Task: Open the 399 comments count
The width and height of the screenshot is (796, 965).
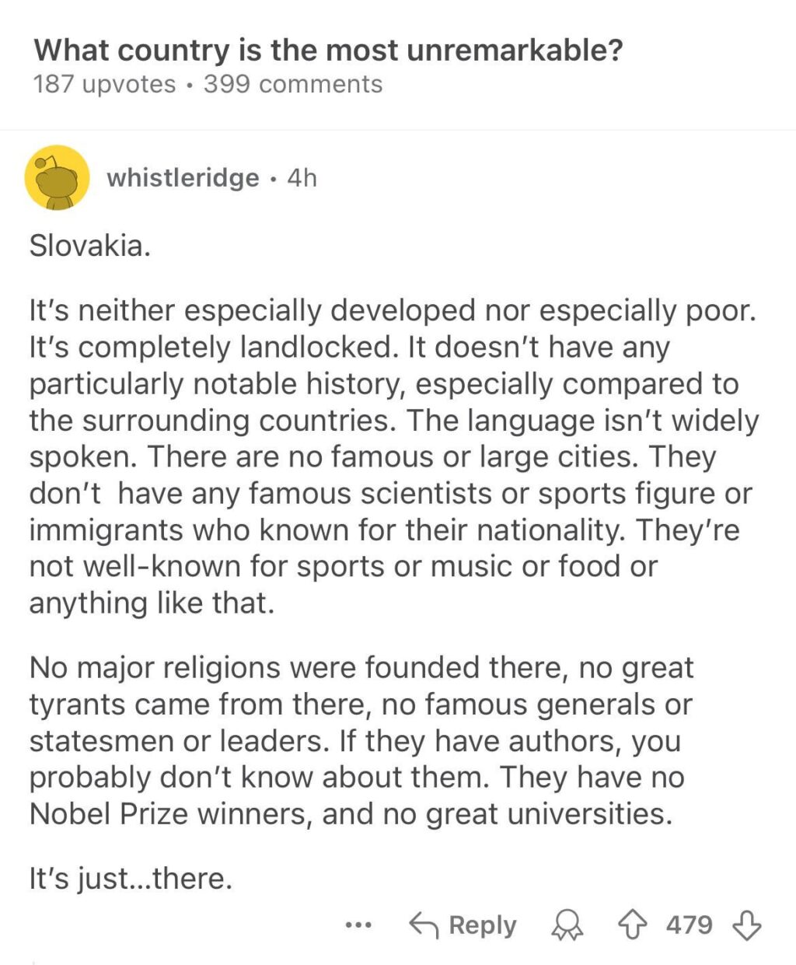Action: [x=293, y=84]
